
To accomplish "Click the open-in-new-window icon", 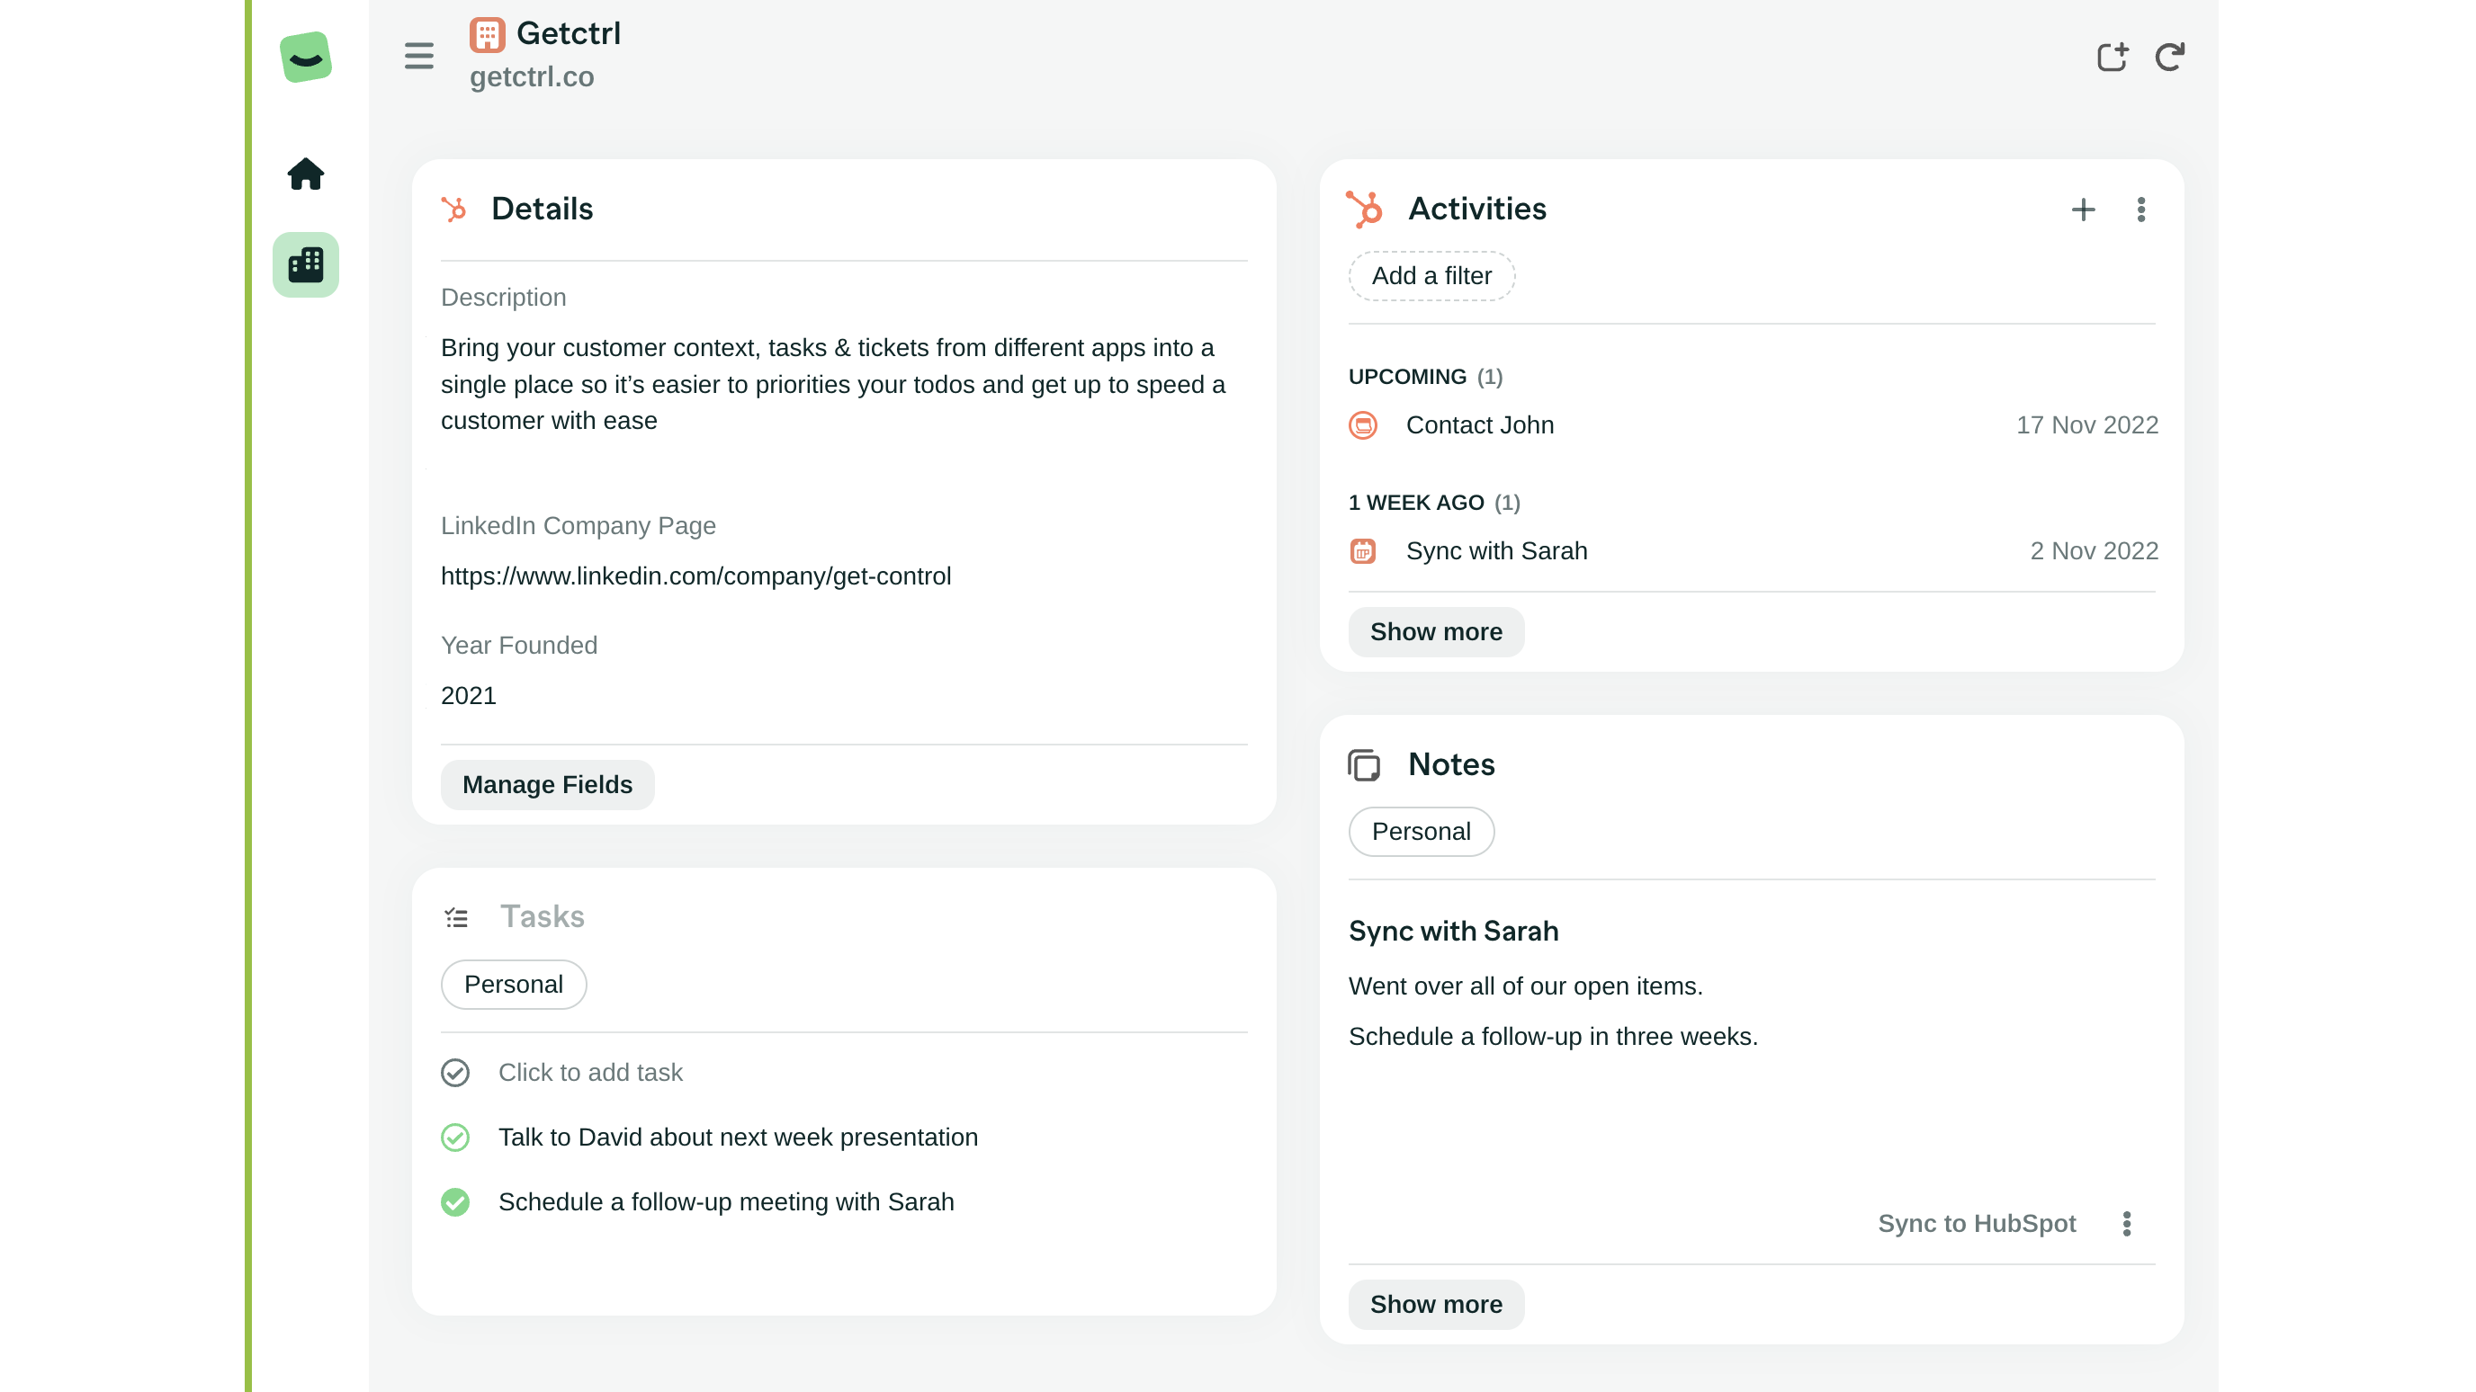I will point(2112,57).
